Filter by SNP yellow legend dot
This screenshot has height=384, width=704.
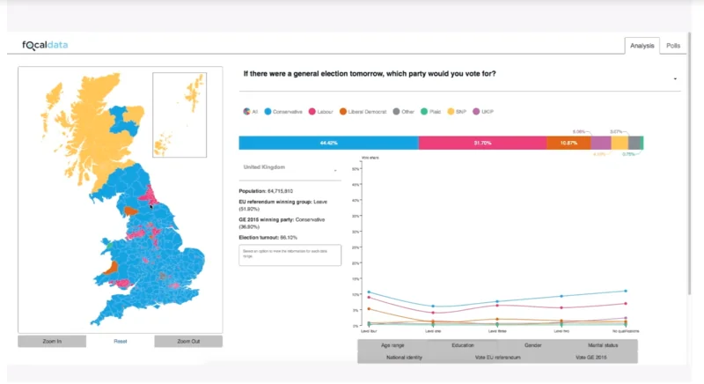coord(451,111)
